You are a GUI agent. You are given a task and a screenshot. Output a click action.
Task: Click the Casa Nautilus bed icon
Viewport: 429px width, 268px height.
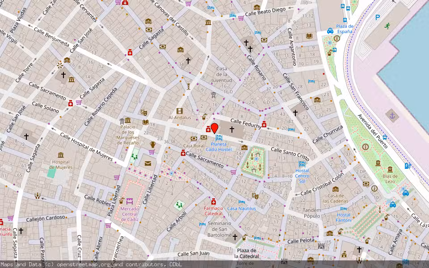coord(242,202)
